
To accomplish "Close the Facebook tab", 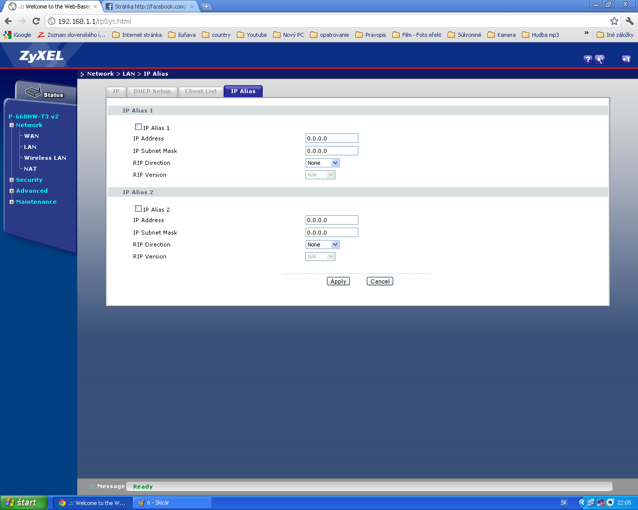I will 192,6.
